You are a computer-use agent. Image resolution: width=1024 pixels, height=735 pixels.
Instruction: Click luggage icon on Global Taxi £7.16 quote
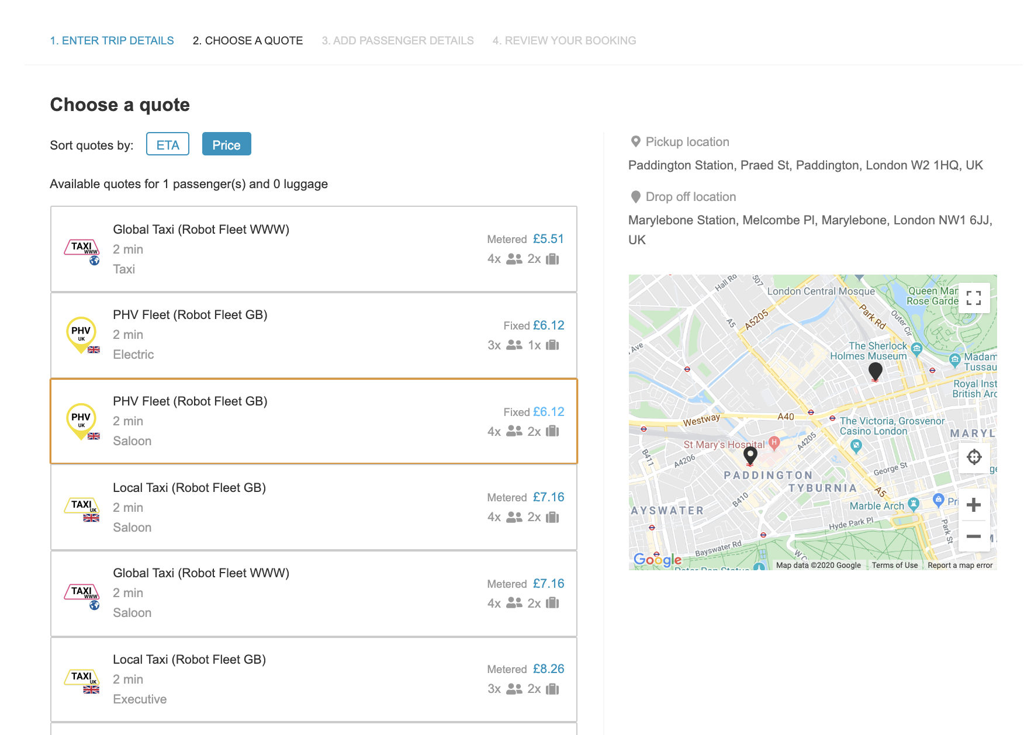(552, 603)
